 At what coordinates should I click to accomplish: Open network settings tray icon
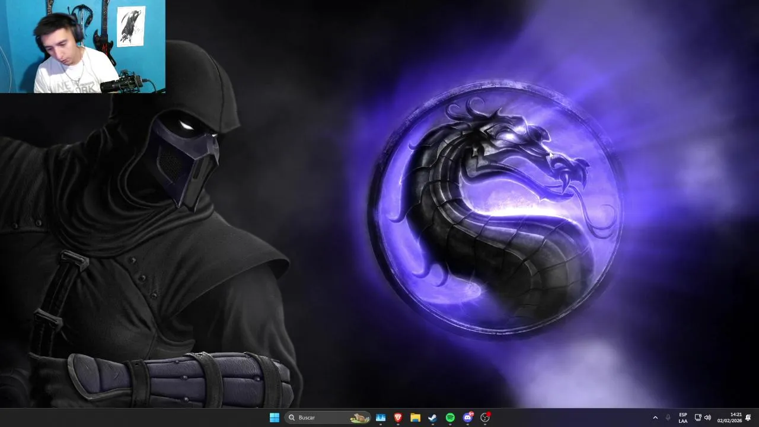tap(698, 418)
